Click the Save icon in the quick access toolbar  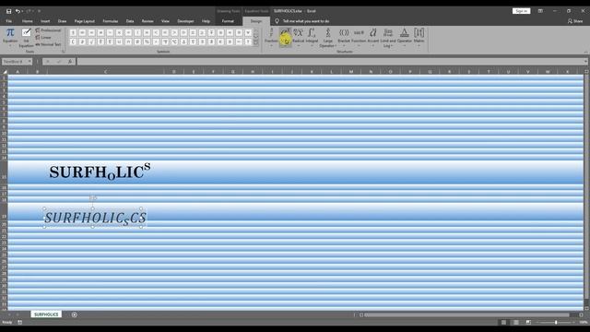coord(8,11)
